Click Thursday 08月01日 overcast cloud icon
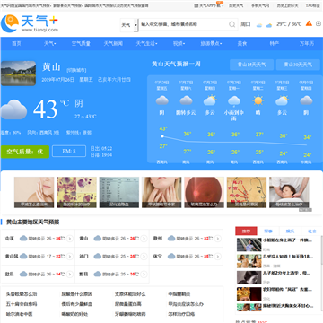Screen dimensions: 323x323 click(306, 100)
